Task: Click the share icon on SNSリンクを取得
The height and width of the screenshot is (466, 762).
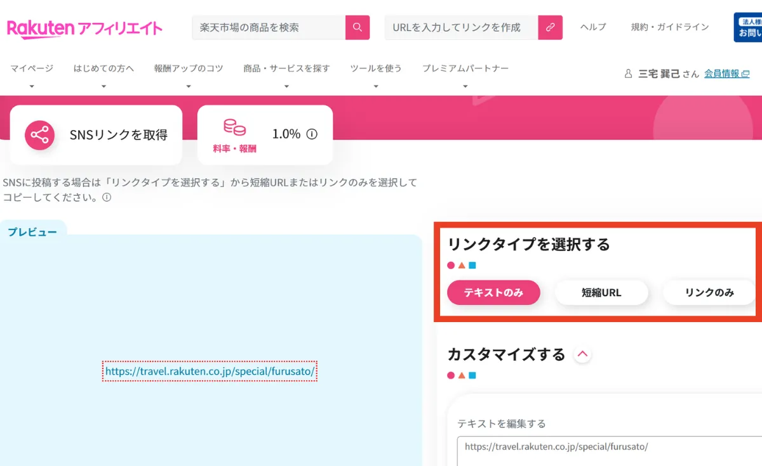Action: click(39, 135)
